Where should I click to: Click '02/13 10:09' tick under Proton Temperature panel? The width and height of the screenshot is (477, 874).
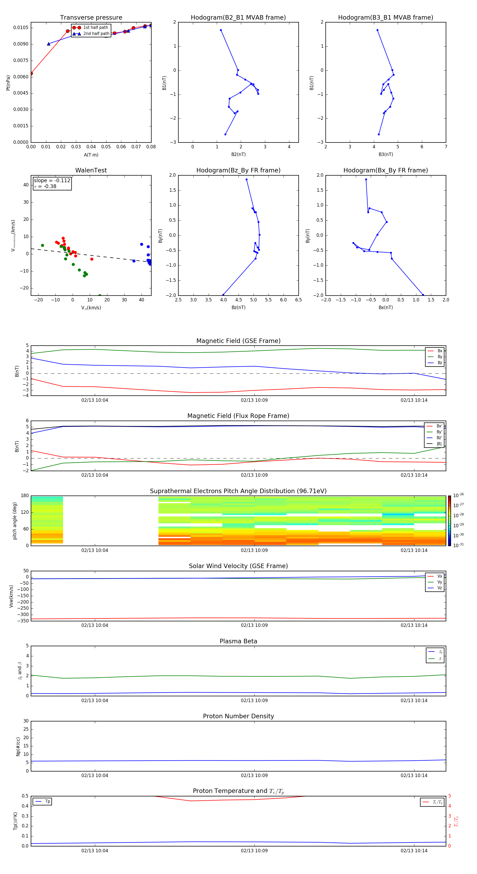click(x=254, y=851)
